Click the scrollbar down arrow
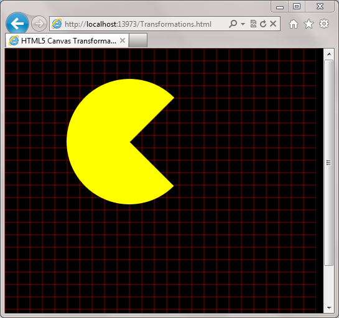339x318 pixels. (x=329, y=307)
